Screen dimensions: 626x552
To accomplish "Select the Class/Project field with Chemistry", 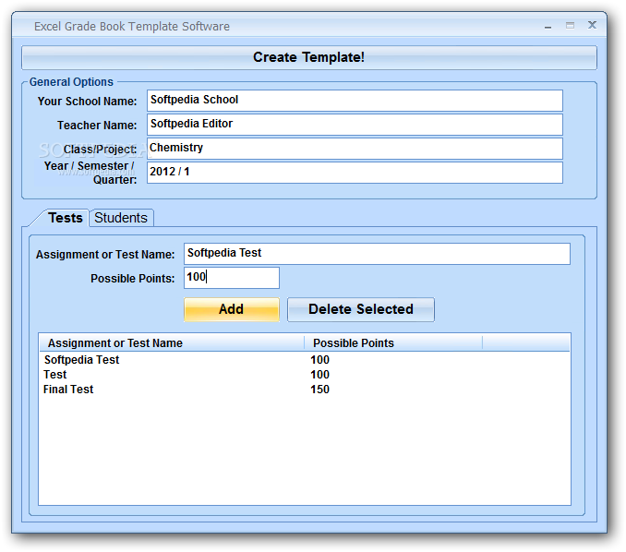I will tap(355, 149).
